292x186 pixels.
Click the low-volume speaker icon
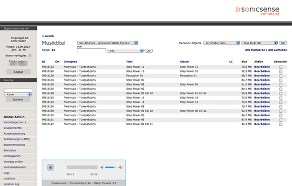pyautogui.click(x=102, y=167)
